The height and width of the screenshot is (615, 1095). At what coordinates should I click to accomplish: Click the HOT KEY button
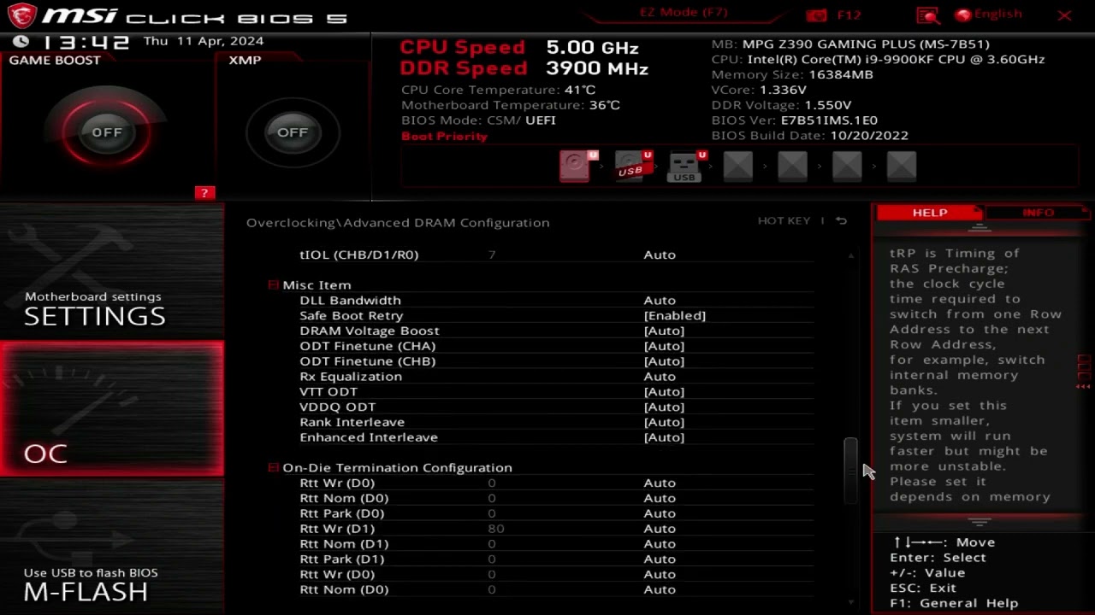[784, 221]
